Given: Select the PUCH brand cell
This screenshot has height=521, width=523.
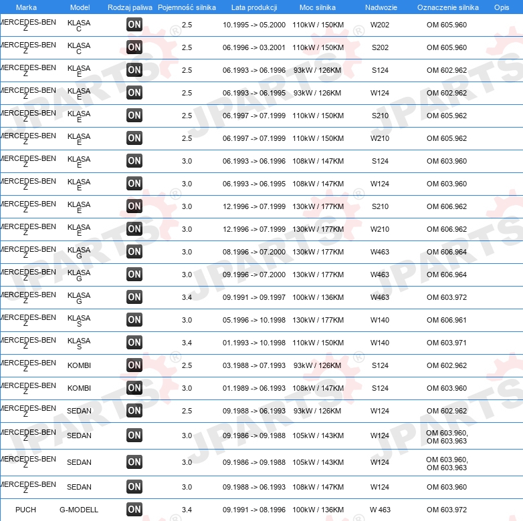Looking at the screenshot, I should 25,510.
